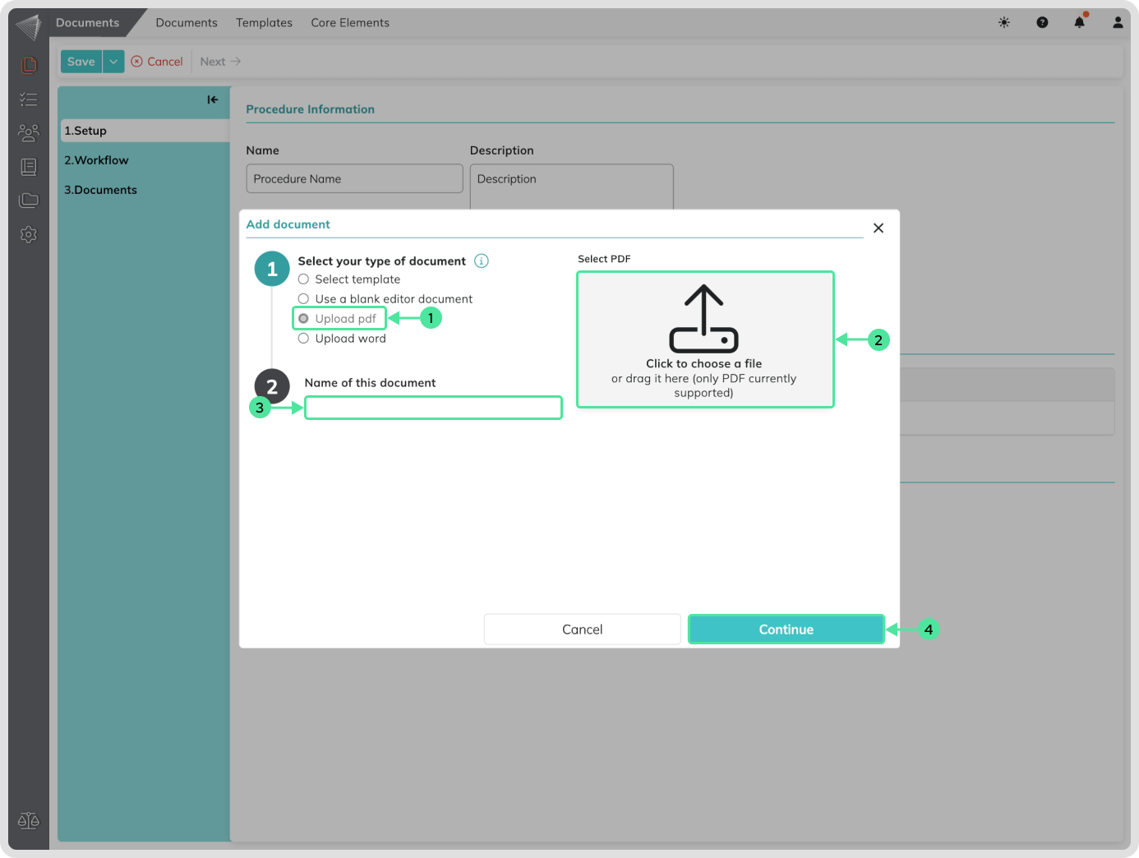The width and height of the screenshot is (1139, 858).
Task: Open the users group sidebar icon
Action: point(29,132)
